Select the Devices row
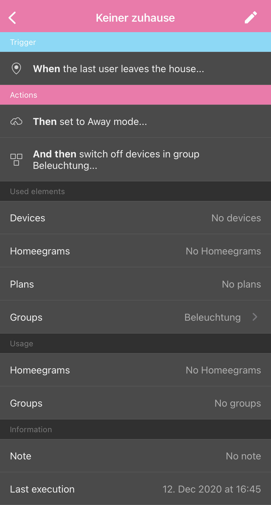Screen dimensions: 271x505 point(135,218)
